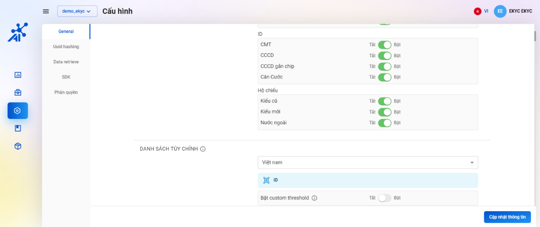Open the cube package icon in sidebar

point(18,146)
